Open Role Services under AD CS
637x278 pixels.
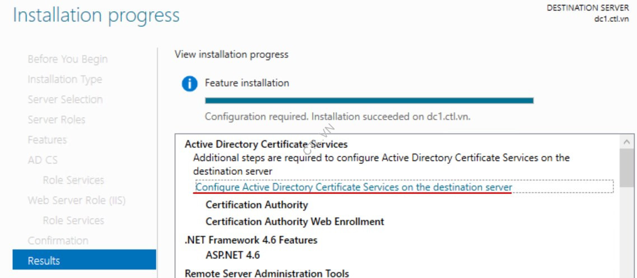point(73,180)
